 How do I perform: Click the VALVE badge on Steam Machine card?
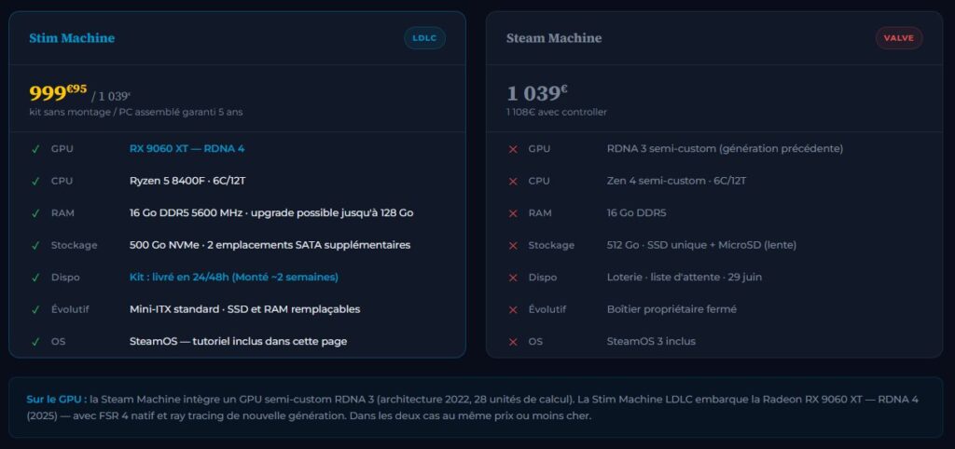[x=899, y=37]
